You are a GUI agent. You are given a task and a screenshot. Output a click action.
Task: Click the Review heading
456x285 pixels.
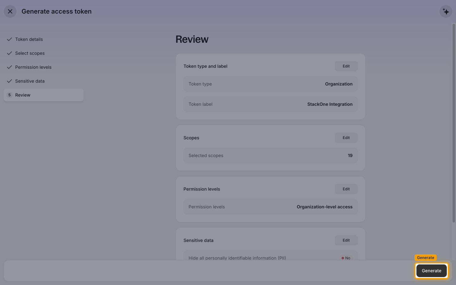[x=192, y=39]
